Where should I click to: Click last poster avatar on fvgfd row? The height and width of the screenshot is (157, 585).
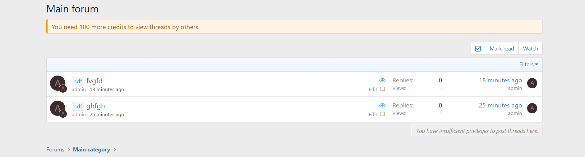click(x=532, y=83)
